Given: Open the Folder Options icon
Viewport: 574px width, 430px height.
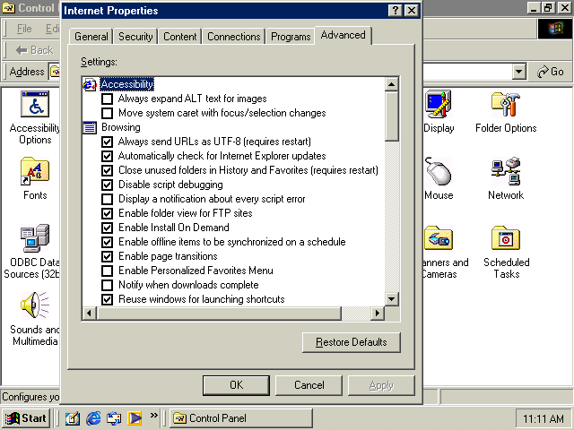Looking at the screenshot, I should coord(506,104).
